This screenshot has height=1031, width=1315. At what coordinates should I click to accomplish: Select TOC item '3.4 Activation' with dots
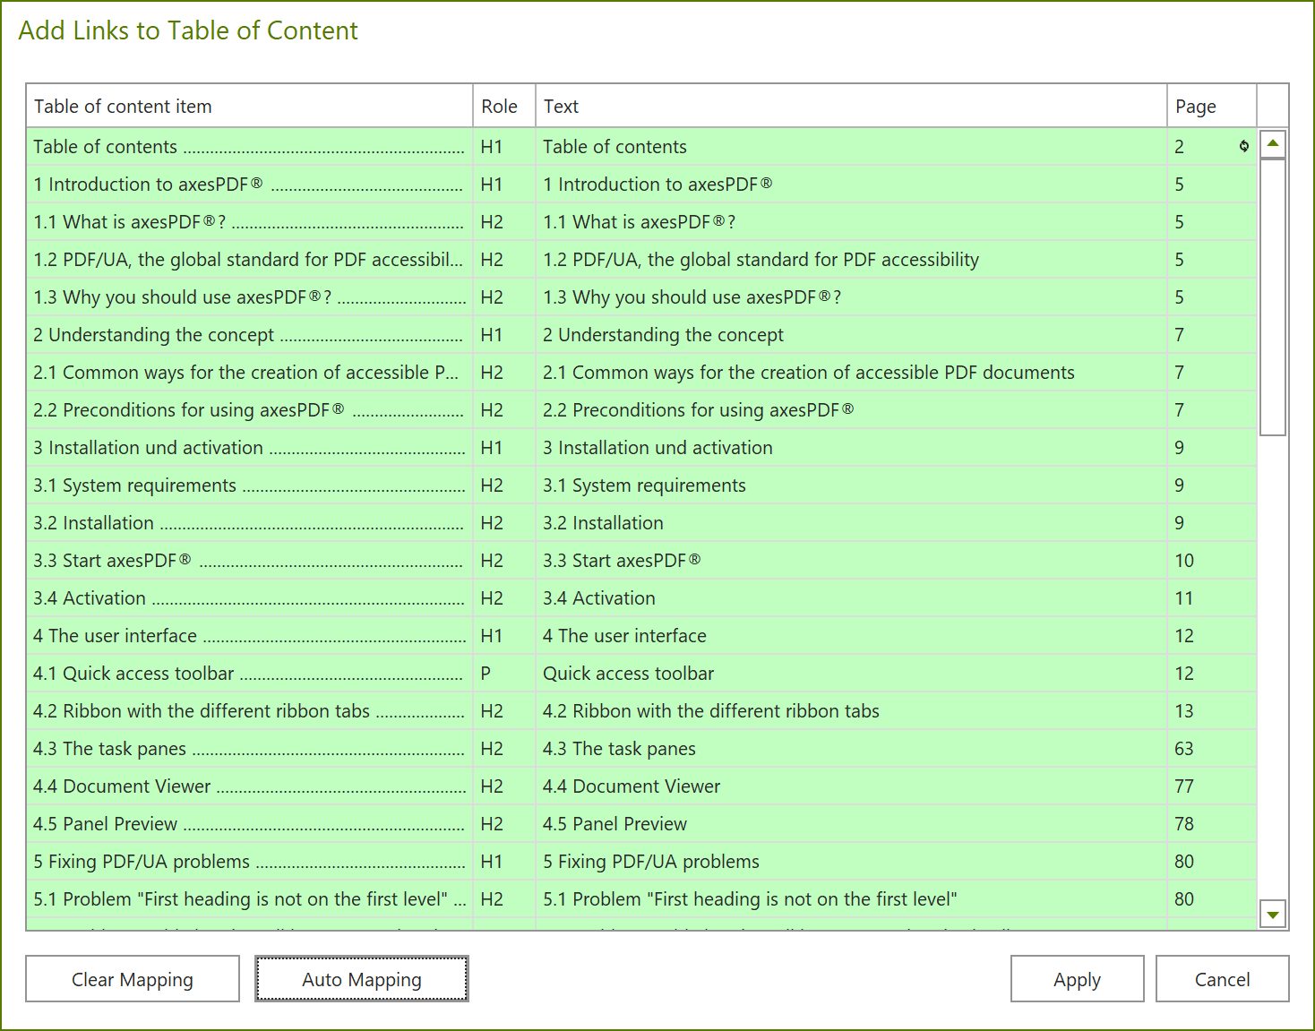tap(250, 598)
